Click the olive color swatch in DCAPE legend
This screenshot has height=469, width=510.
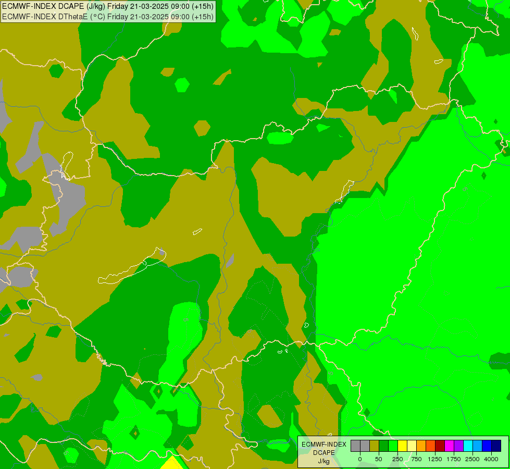(375, 446)
